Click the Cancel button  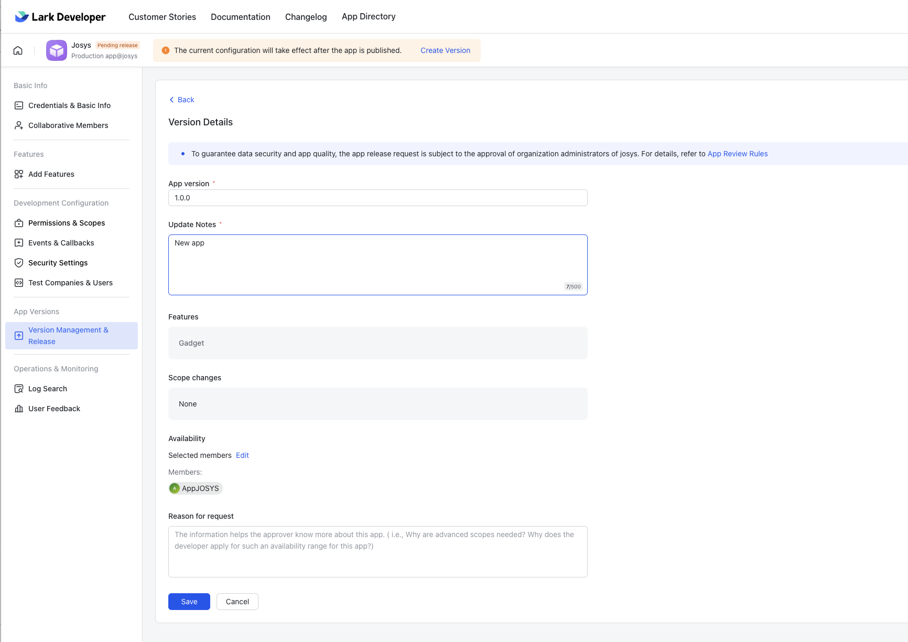(x=237, y=602)
